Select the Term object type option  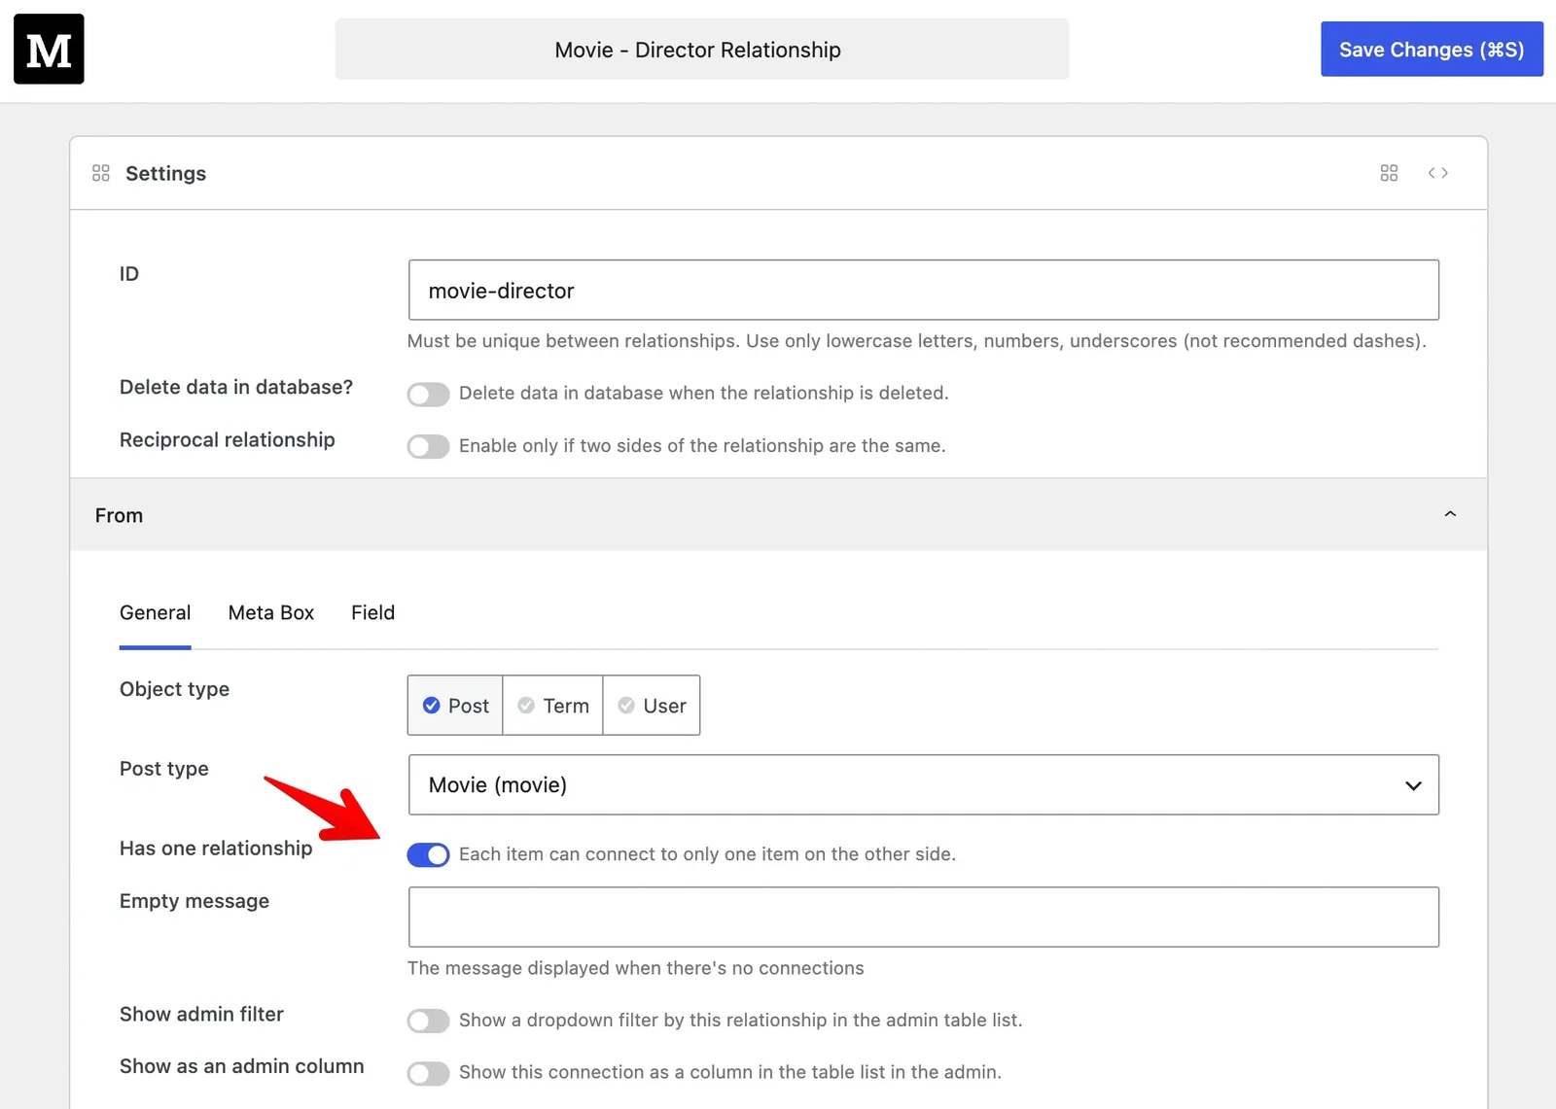coord(552,706)
